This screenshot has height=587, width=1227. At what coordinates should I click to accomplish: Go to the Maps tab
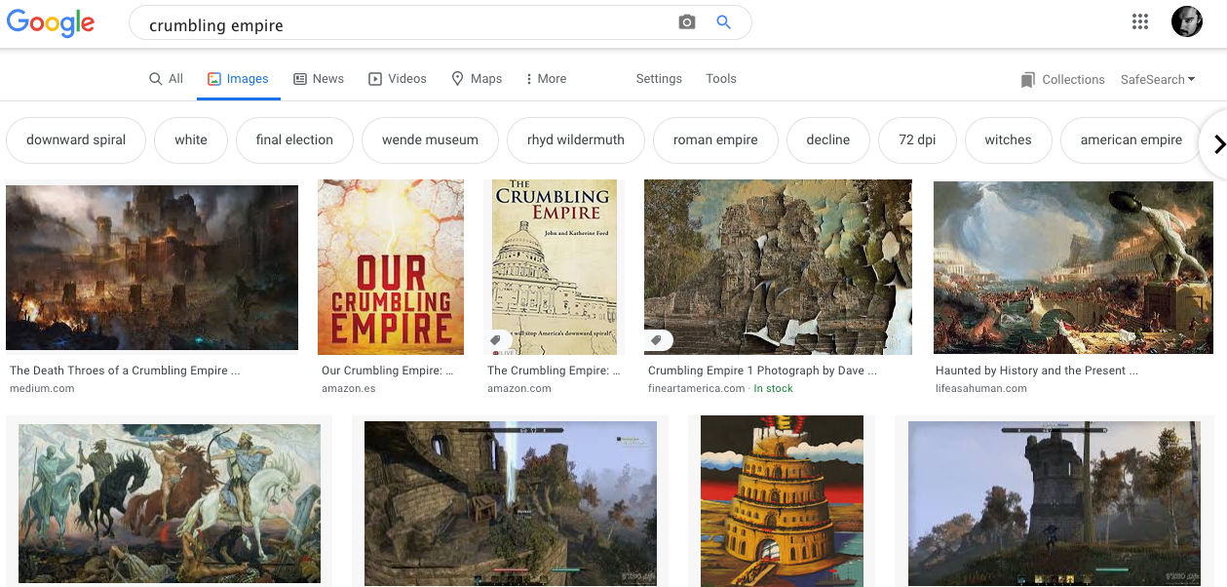coord(477,79)
